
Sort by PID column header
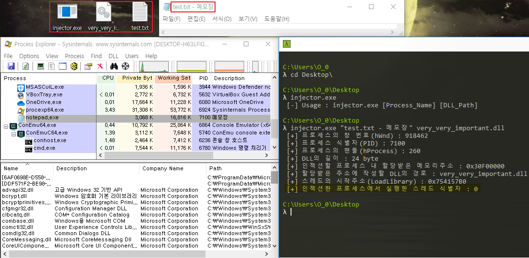coord(201,78)
